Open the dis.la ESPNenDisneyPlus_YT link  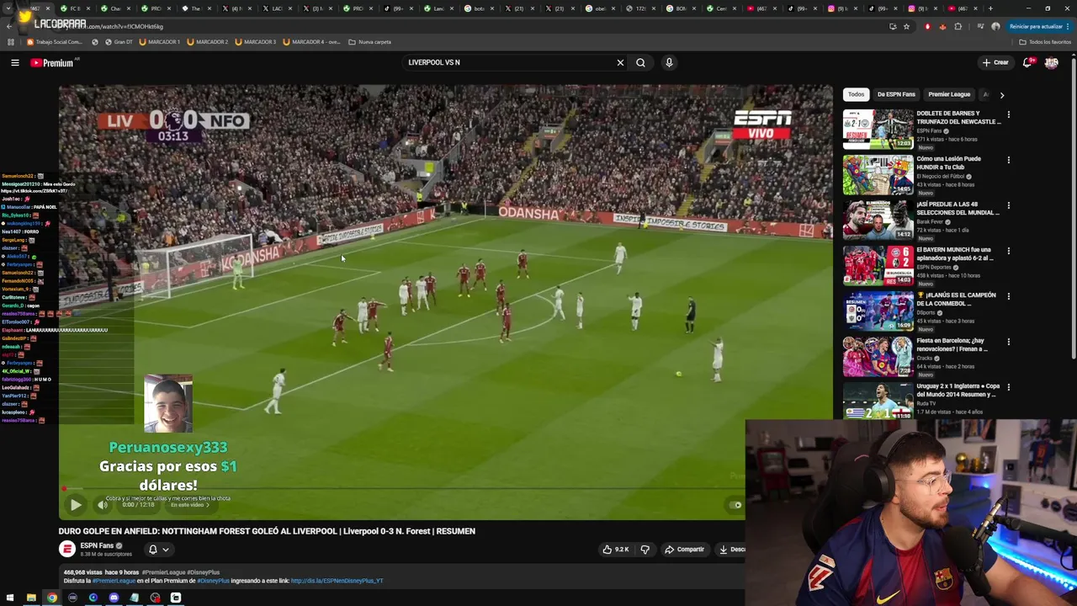pos(337,581)
